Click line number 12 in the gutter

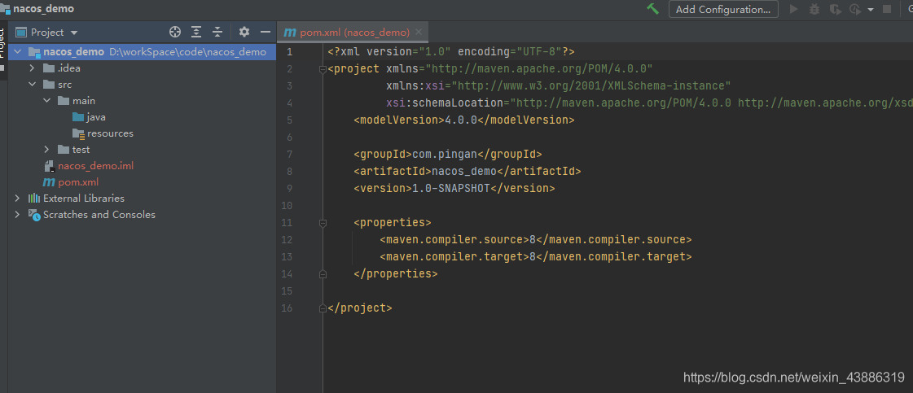coord(287,239)
